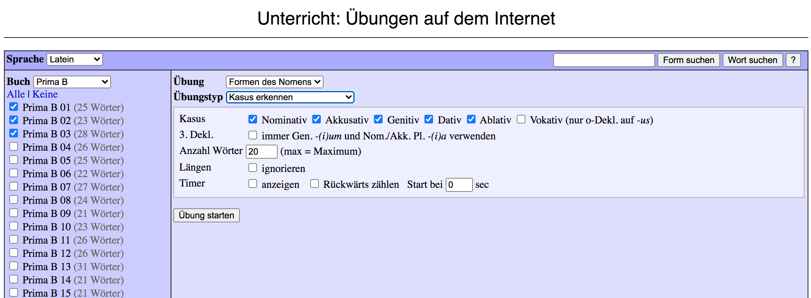Click the question mark help button

(x=793, y=60)
